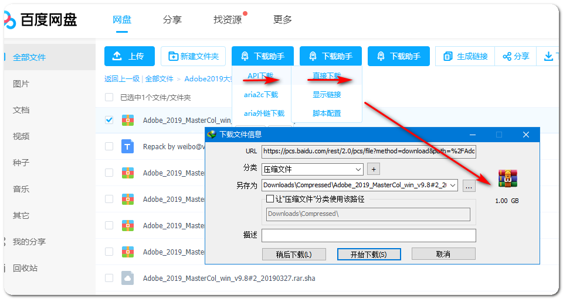
Task: Select 种子 in the sidebar
Action: [x=21, y=163]
